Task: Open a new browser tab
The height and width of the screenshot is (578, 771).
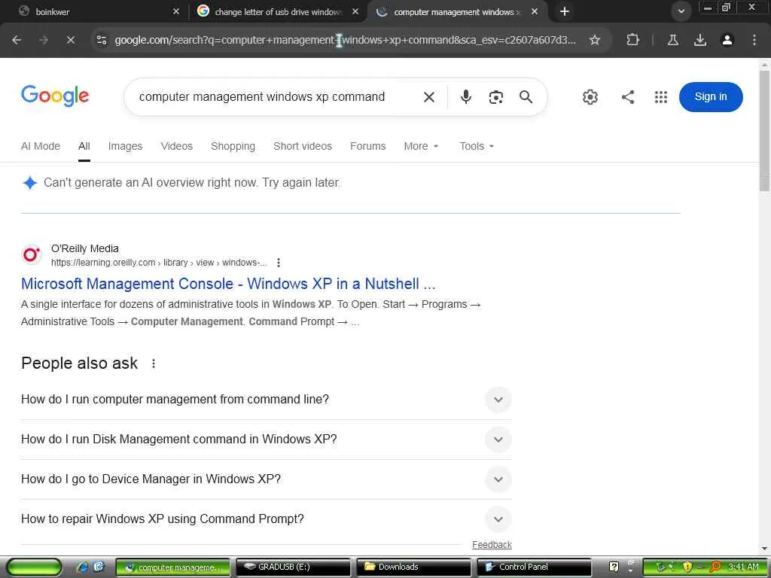Action: pyautogui.click(x=565, y=11)
